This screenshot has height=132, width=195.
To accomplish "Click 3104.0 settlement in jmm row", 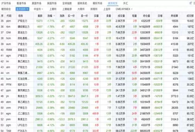I will point(174,119).
